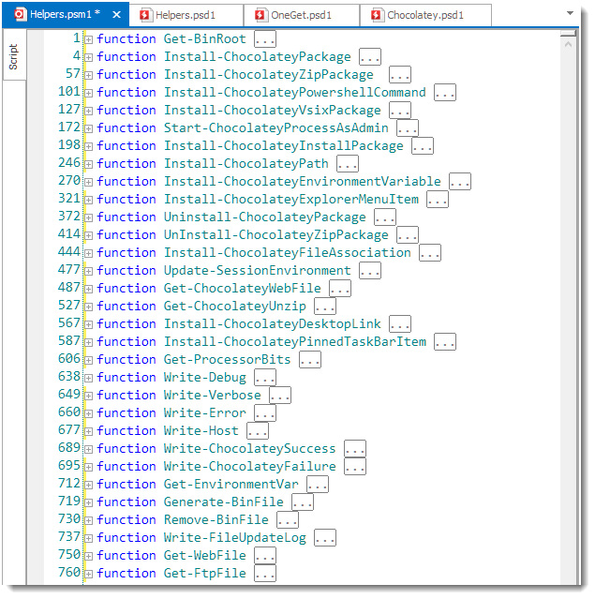Click the ellipsis box after Generate-BinFile
Image resolution: width=595 pixels, height=599 pixels.
(303, 502)
